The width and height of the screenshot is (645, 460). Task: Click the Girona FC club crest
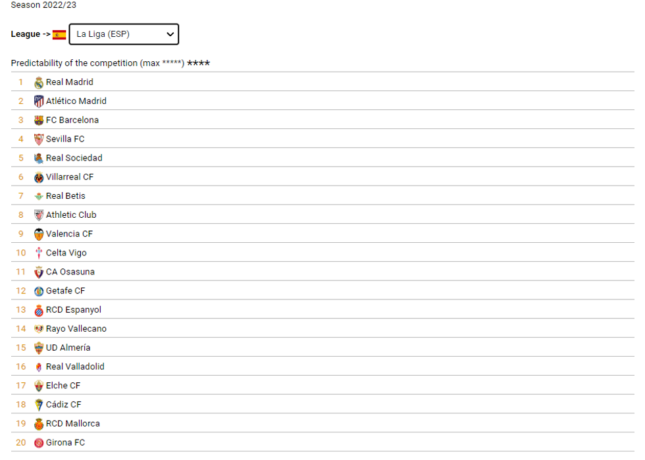coord(39,443)
